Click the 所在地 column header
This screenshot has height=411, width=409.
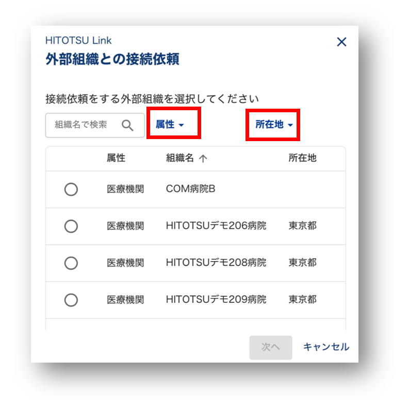coord(302,158)
